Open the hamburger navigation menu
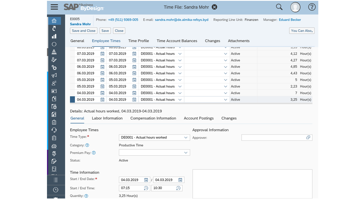 (x=54, y=7)
